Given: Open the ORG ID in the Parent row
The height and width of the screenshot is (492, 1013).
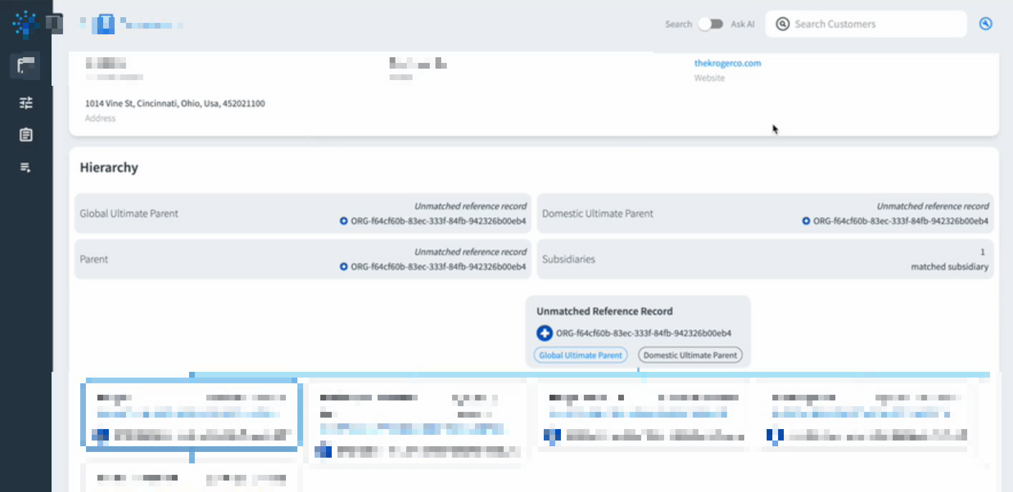Looking at the screenshot, I should point(438,267).
